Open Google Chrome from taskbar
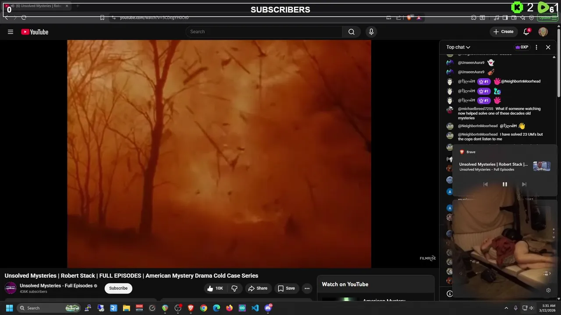Image resolution: width=561 pixels, height=315 pixels. pos(203,308)
